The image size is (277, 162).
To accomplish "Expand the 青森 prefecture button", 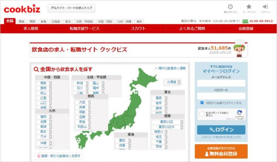I will click(159, 98).
